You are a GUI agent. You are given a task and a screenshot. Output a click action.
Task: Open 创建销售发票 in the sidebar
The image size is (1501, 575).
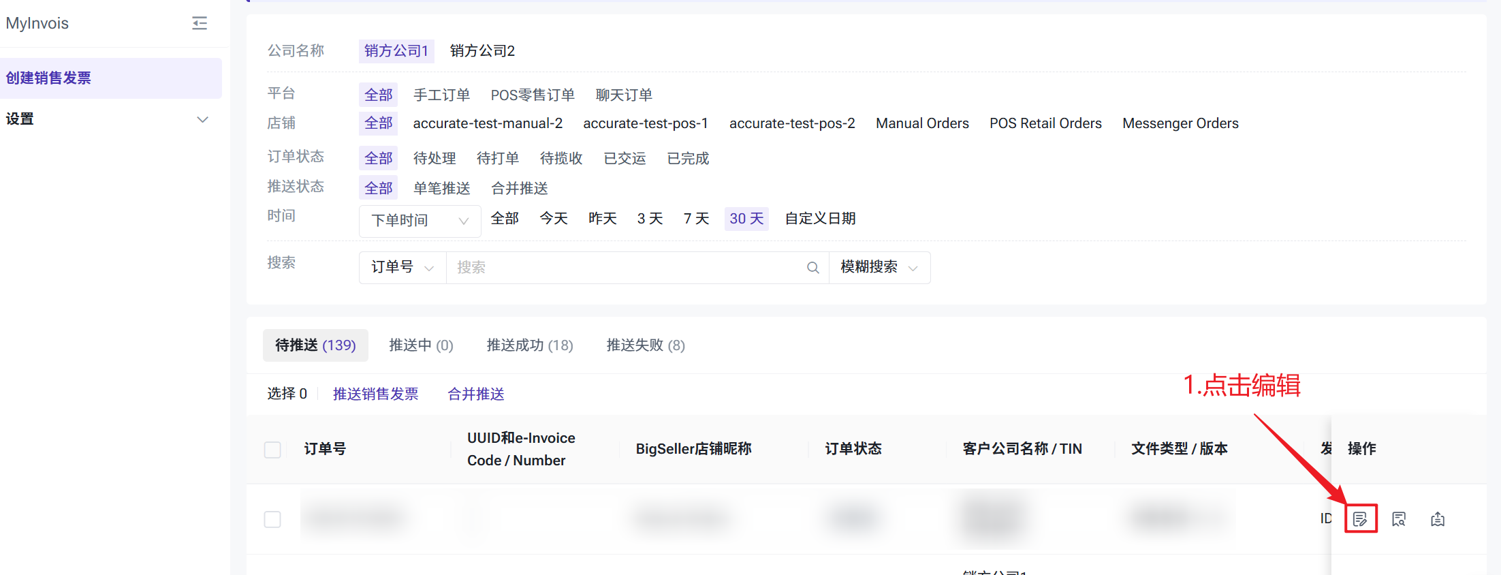pos(49,78)
